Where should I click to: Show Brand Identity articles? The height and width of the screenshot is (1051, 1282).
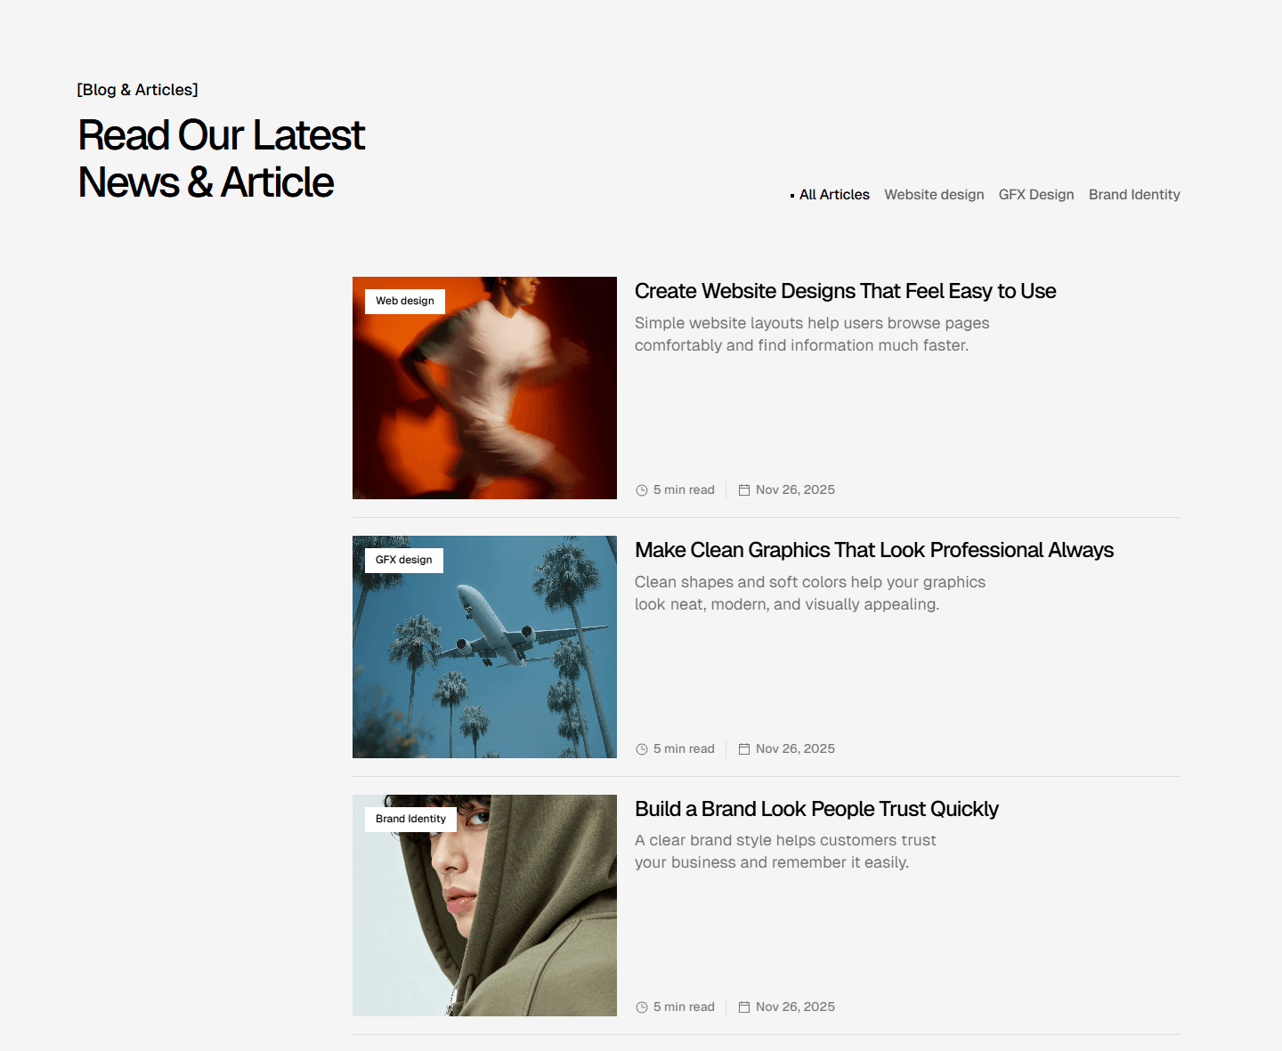(x=1134, y=195)
